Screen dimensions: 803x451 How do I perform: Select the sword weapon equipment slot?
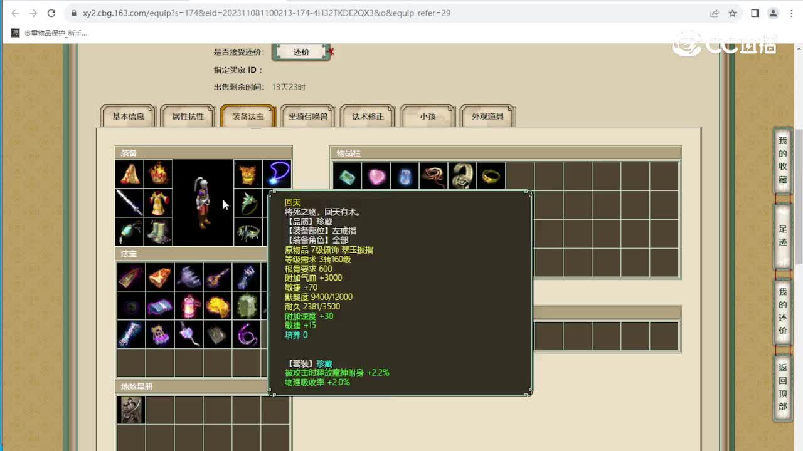[x=130, y=203]
